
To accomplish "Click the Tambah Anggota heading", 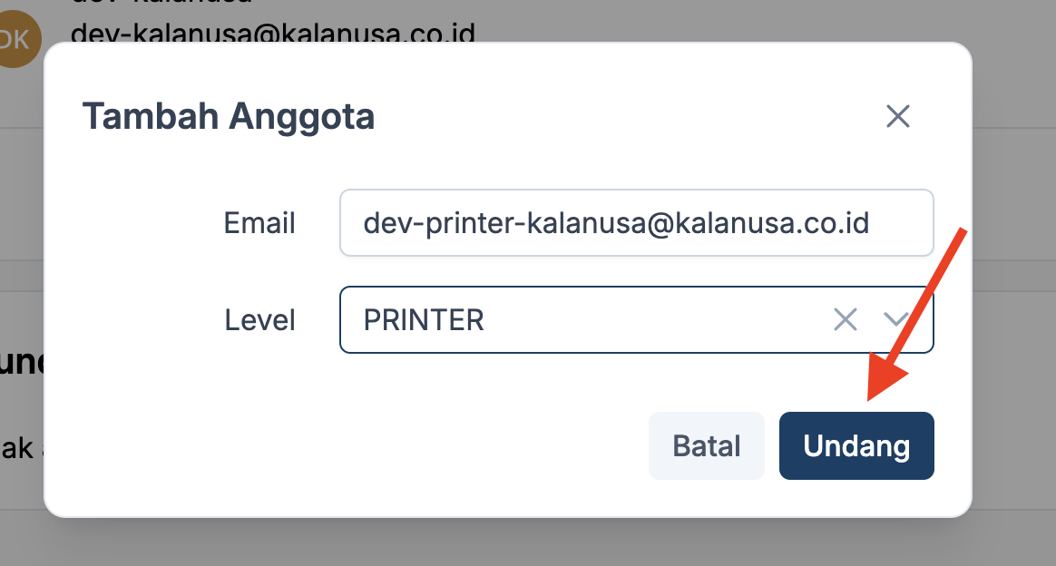I will tap(229, 117).
